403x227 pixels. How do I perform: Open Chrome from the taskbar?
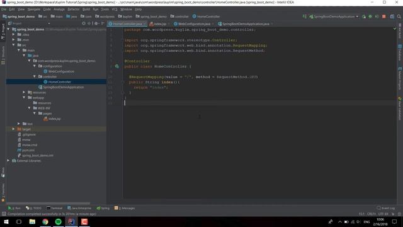45,221
